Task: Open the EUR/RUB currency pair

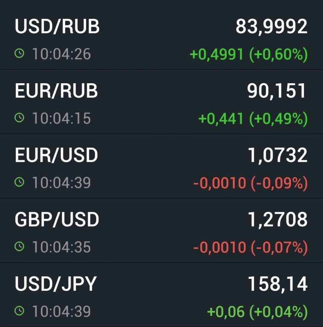Action: point(56,91)
